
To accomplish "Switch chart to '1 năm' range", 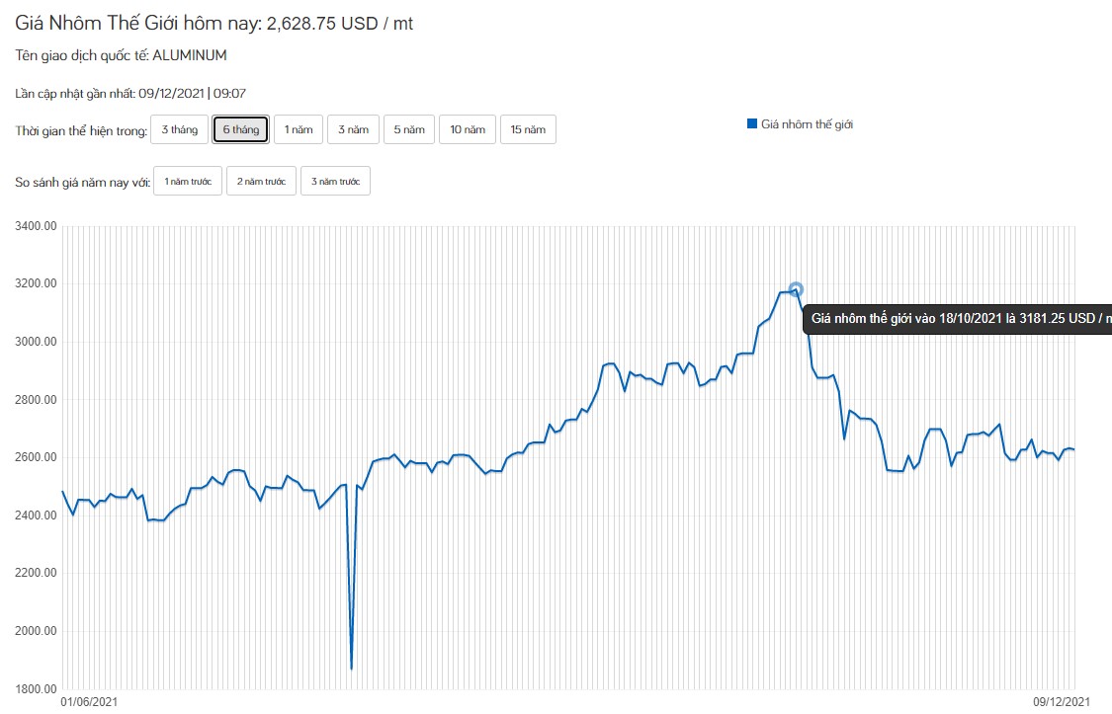I will pyautogui.click(x=298, y=130).
